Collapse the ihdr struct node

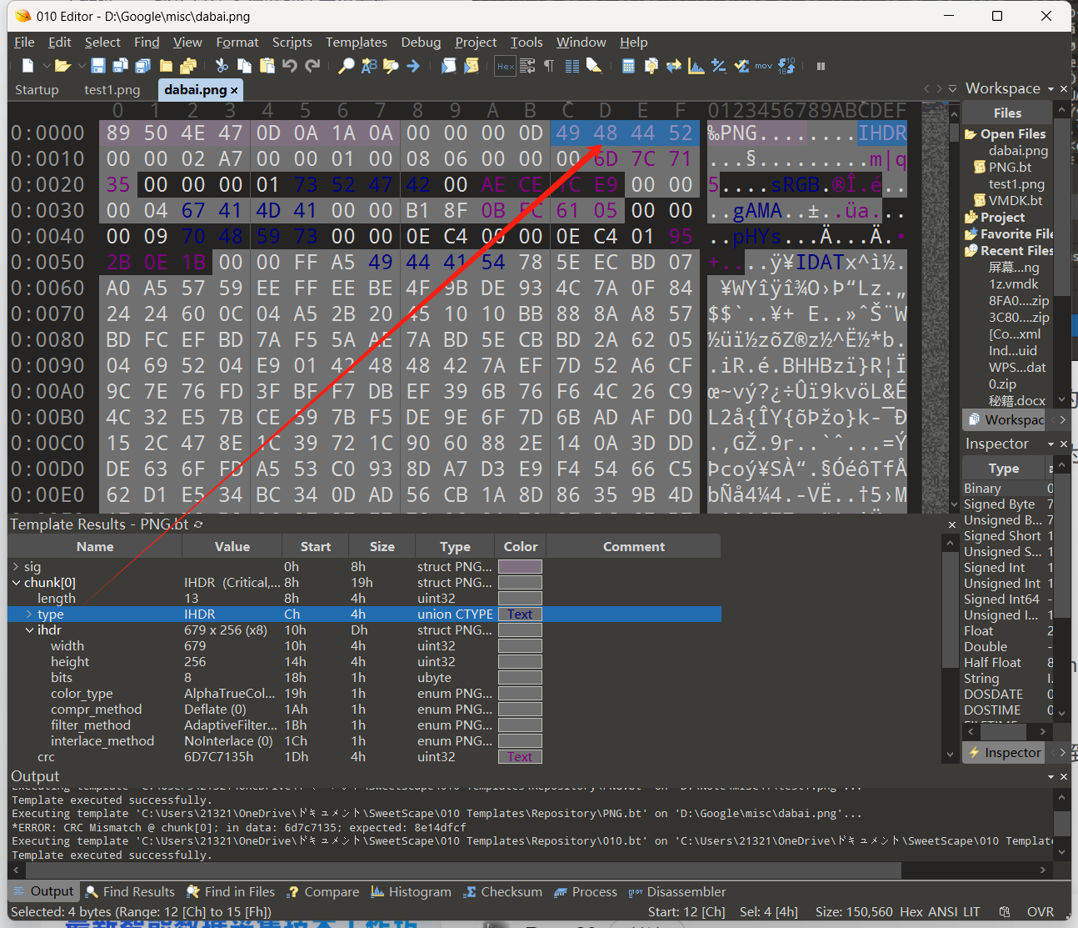[29, 630]
